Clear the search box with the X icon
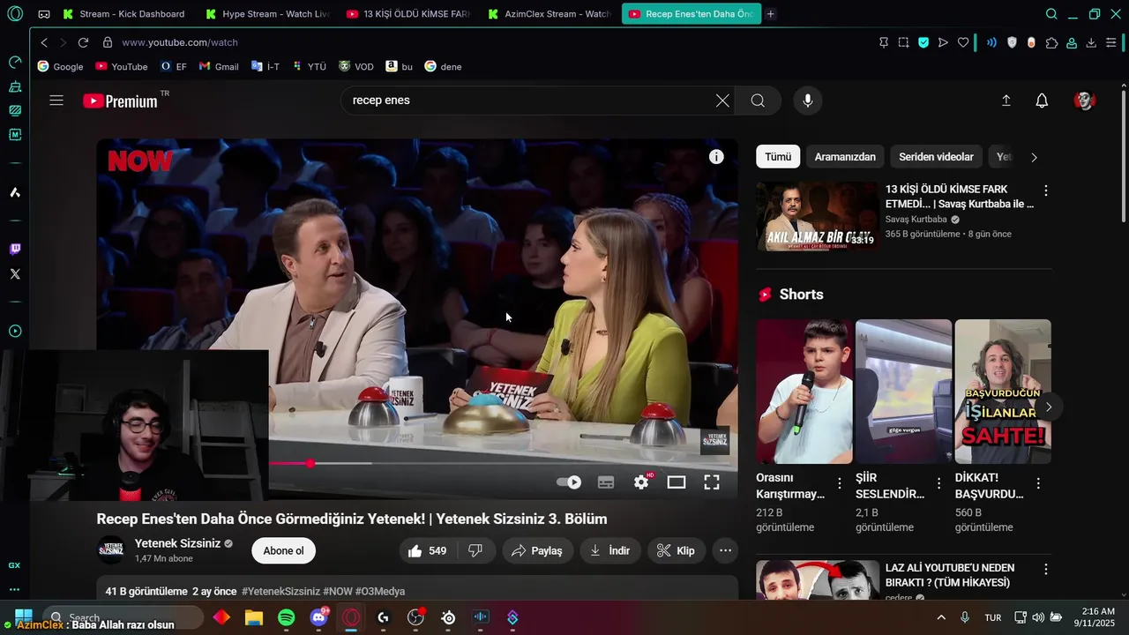Screen dimensions: 1129x635 (722, 101)
